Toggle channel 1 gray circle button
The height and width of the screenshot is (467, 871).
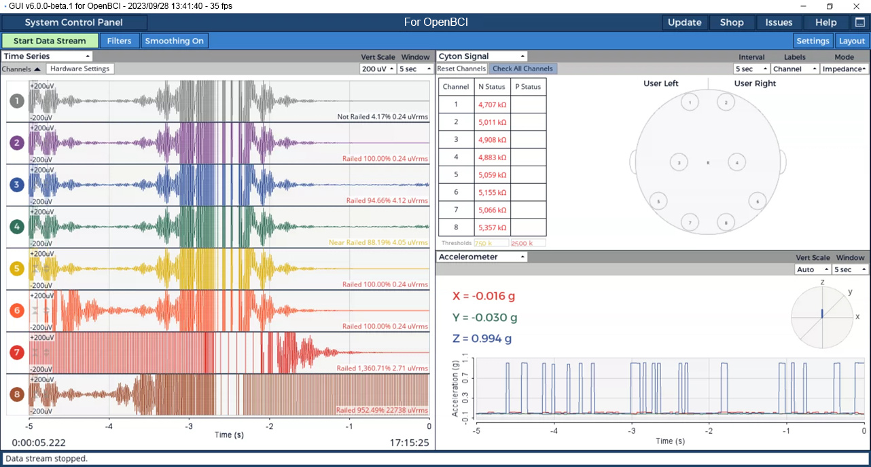coord(17,101)
